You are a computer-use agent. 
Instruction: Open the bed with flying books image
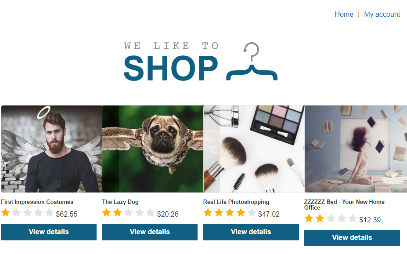click(356, 149)
